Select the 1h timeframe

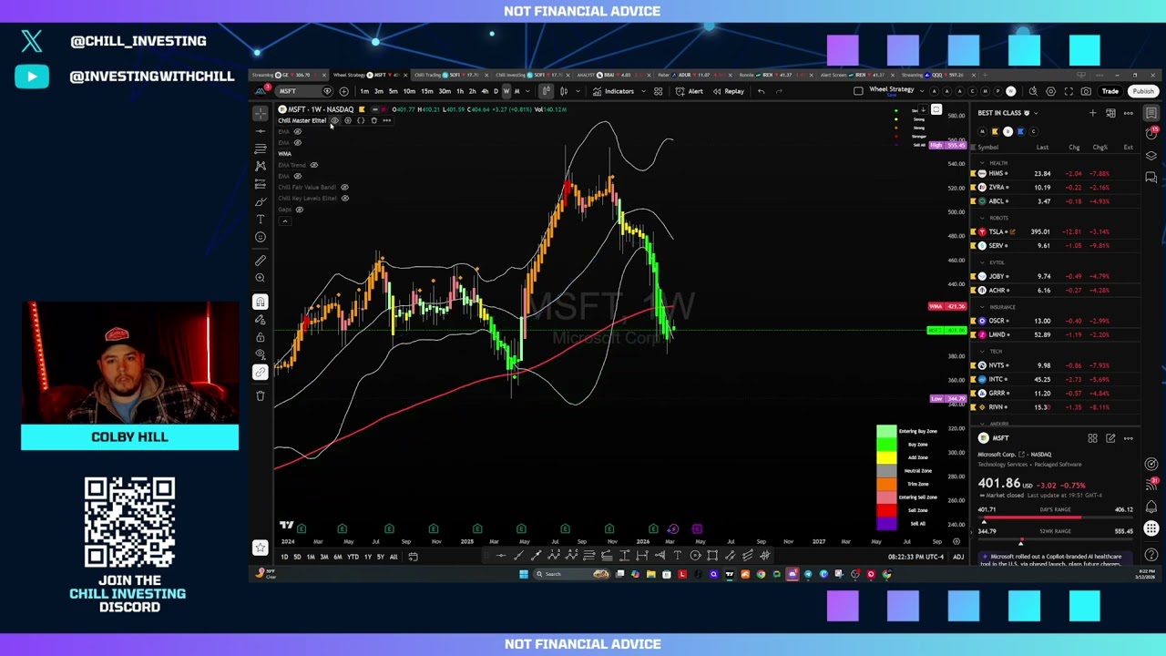(460, 91)
